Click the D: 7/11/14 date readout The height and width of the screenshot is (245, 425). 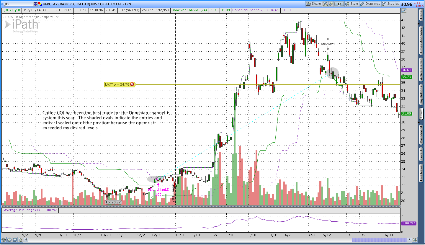(31, 10)
